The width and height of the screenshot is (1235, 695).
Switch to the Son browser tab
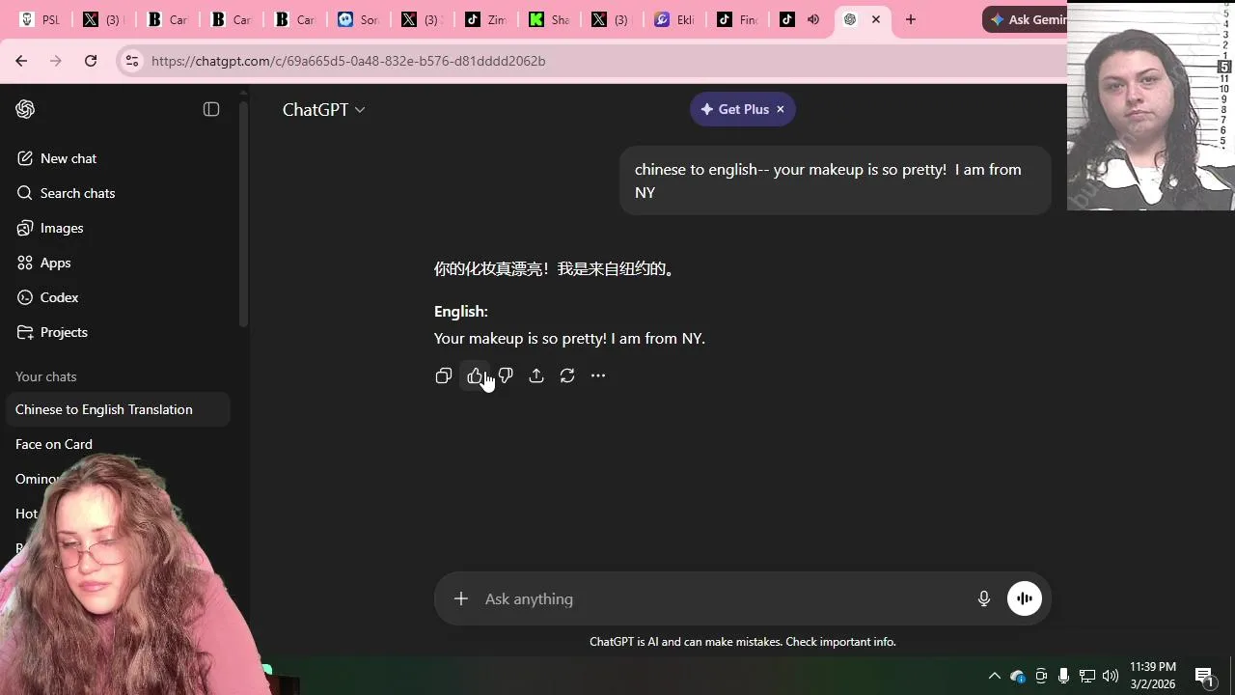358,19
